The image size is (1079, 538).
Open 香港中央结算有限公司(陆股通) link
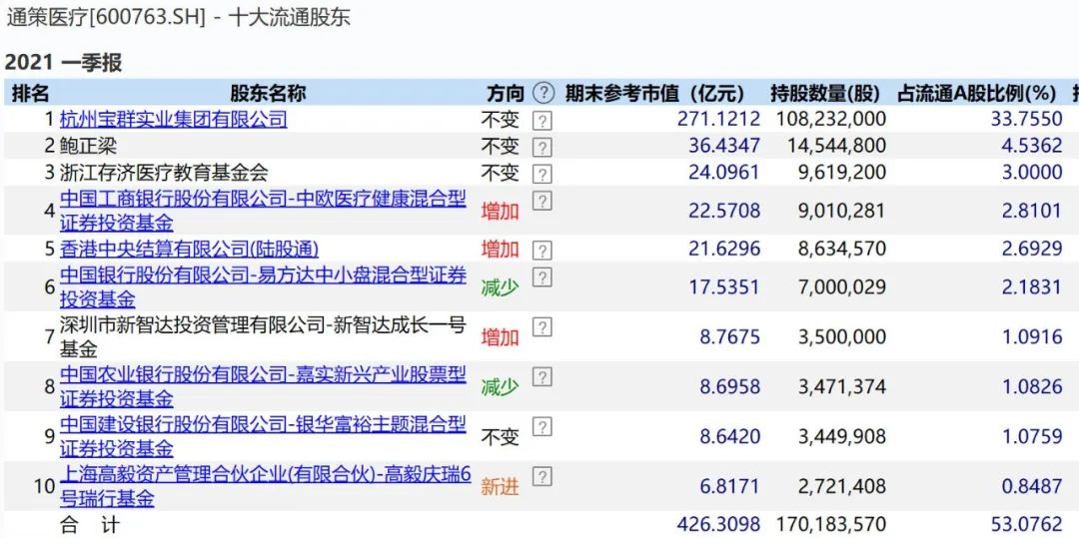(189, 249)
